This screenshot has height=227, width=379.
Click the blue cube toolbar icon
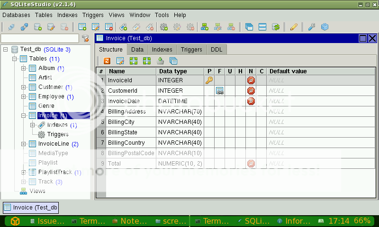tap(325, 27)
